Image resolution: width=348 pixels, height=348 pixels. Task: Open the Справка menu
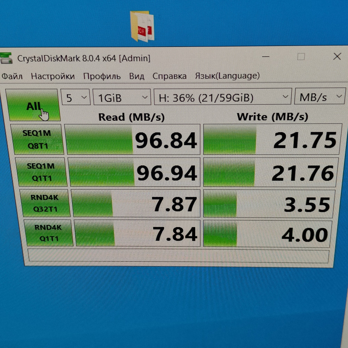169,76
